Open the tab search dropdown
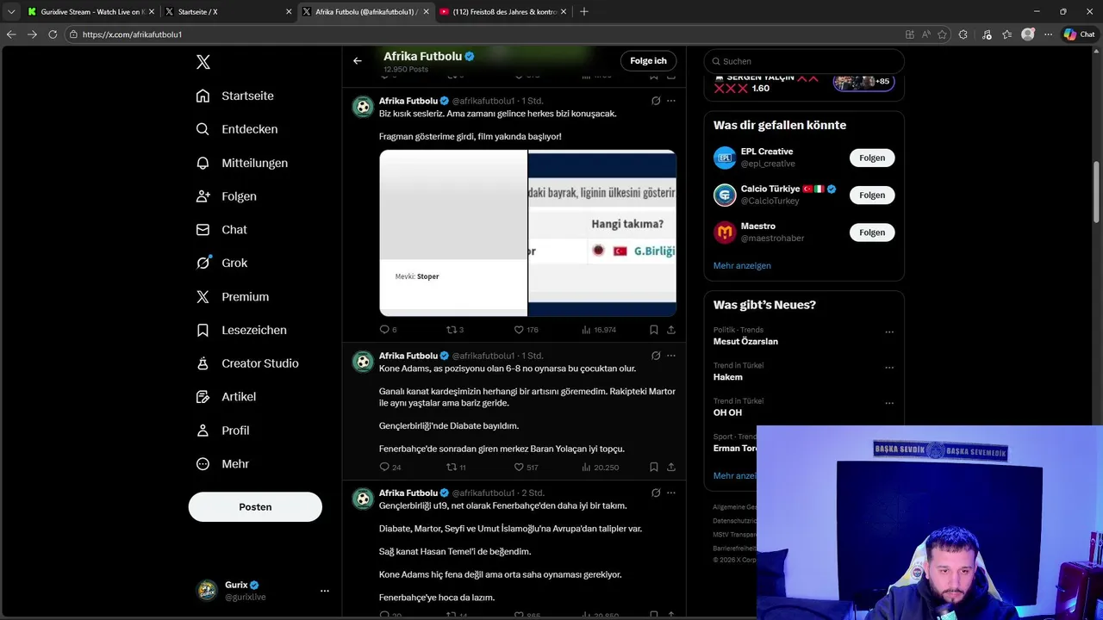The width and height of the screenshot is (1103, 620). coord(11,12)
